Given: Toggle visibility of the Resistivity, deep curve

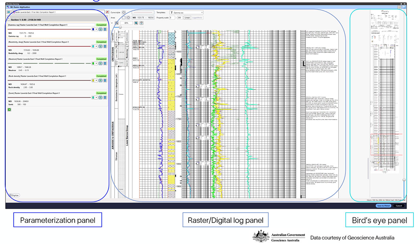Looking at the screenshot, I should [100, 46].
